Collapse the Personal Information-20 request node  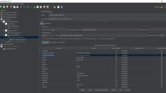[x=6, y=37]
